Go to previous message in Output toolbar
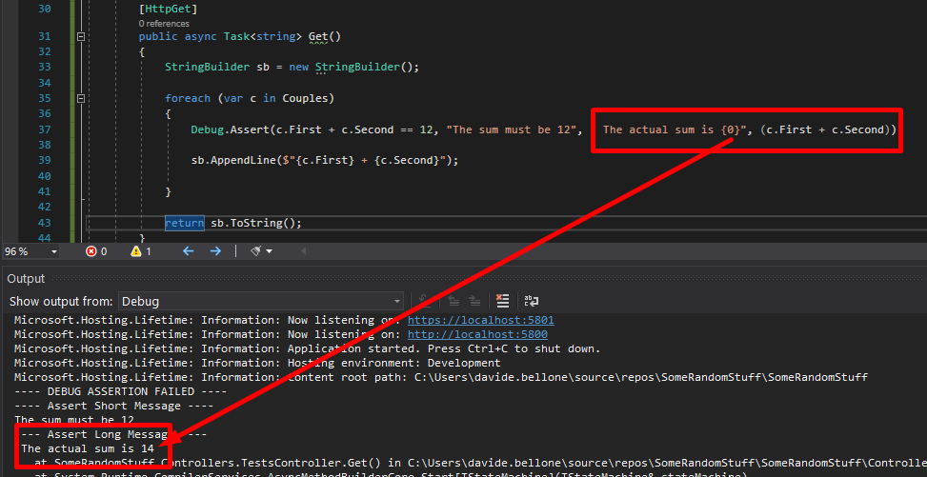The width and height of the screenshot is (927, 477). tap(452, 301)
